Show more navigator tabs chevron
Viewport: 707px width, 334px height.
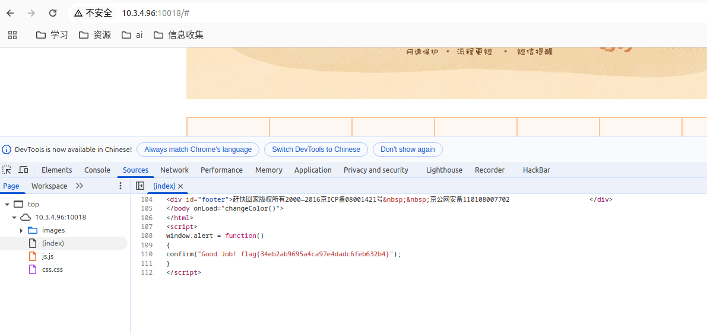80,186
